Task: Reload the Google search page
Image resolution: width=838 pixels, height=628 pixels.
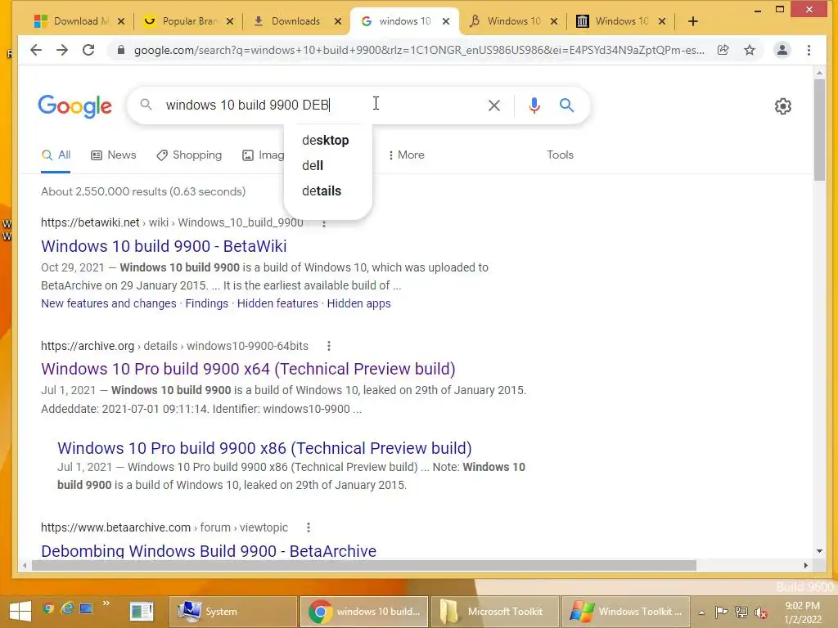Action: tap(88, 50)
